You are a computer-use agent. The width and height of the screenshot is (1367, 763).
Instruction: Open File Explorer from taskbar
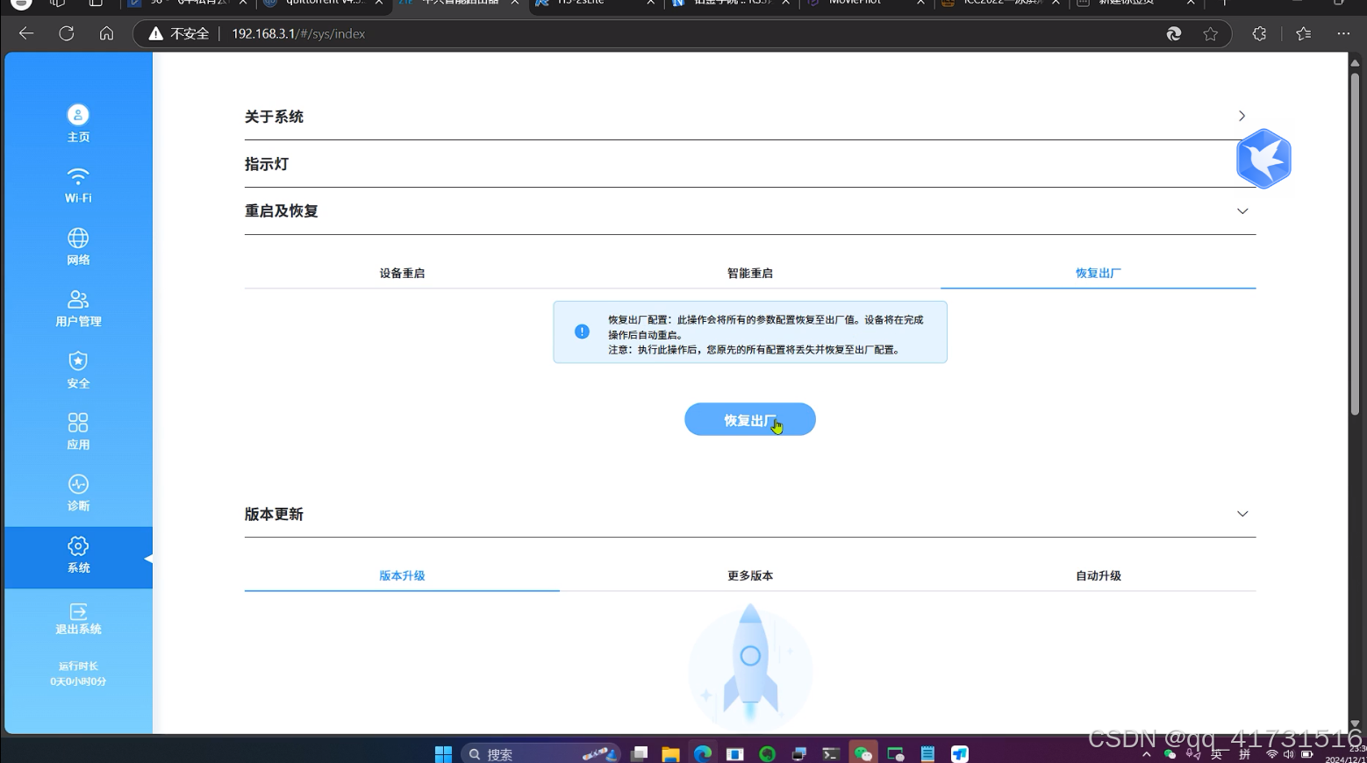coord(671,754)
